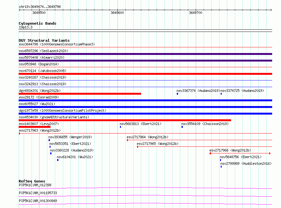Click the esv3644798 (1000GenomesConsortiumPhase3) variant label
The image size is (281, 208).
pos(57,44)
